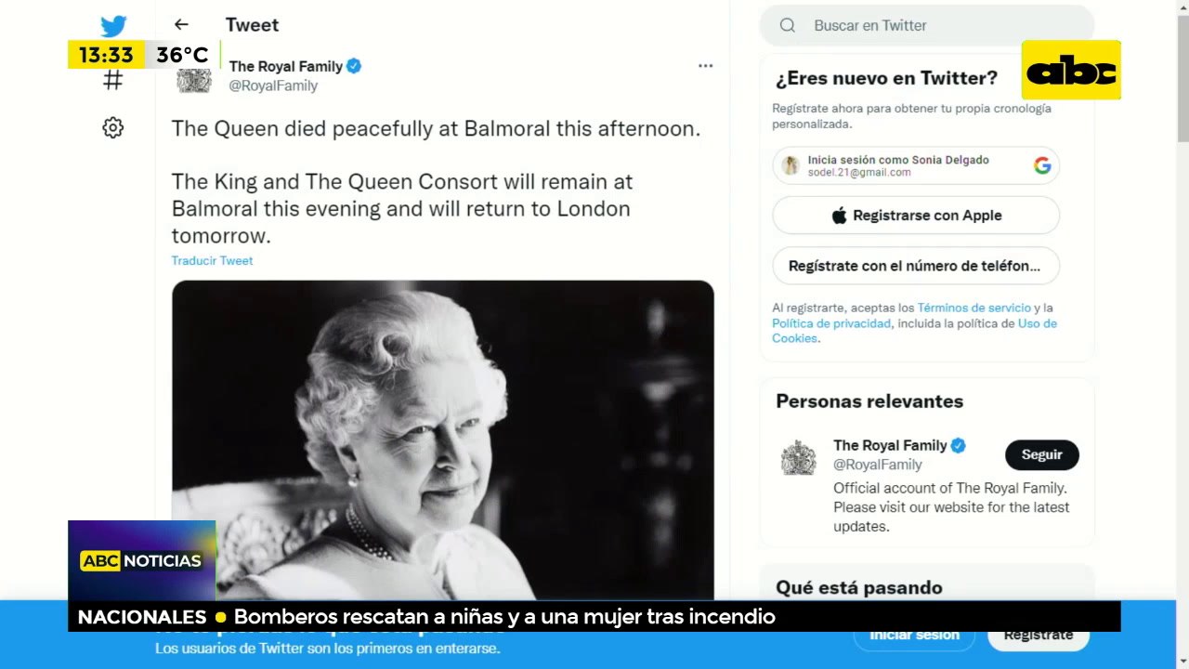Screen dimensions: 1189x669
Task: Click Traducir Tweet link
Action: (212, 260)
